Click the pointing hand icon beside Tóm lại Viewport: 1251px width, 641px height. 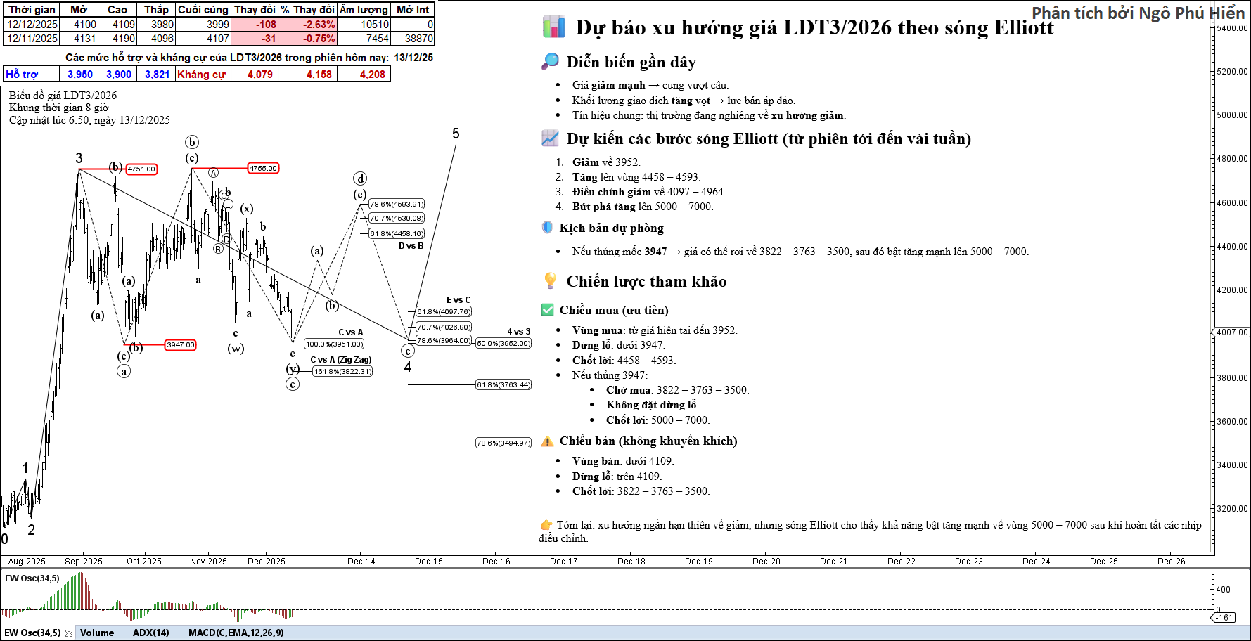546,525
